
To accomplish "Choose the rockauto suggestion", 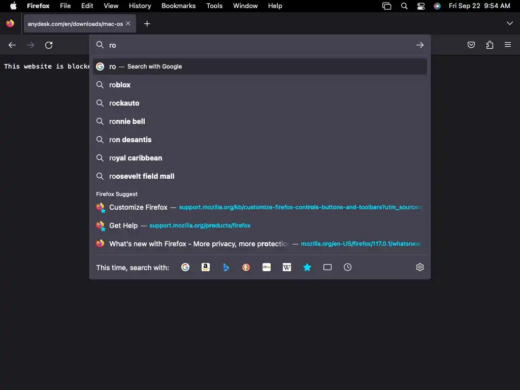I will pyautogui.click(x=260, y=103).
